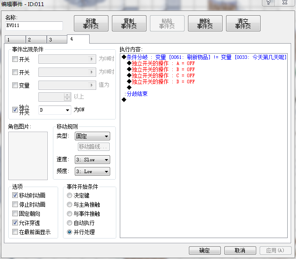Uncheck the 独立开关 condition checkbox

pos(15,109)
